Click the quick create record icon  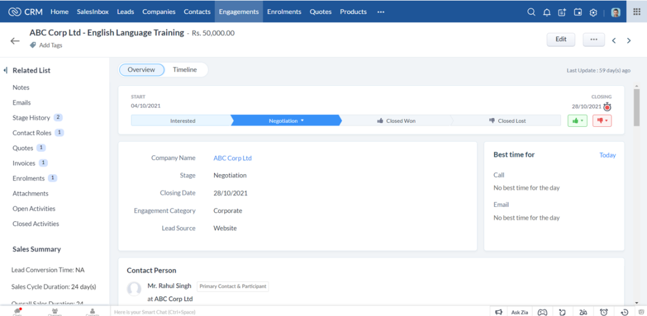click(x=562, y=13)
